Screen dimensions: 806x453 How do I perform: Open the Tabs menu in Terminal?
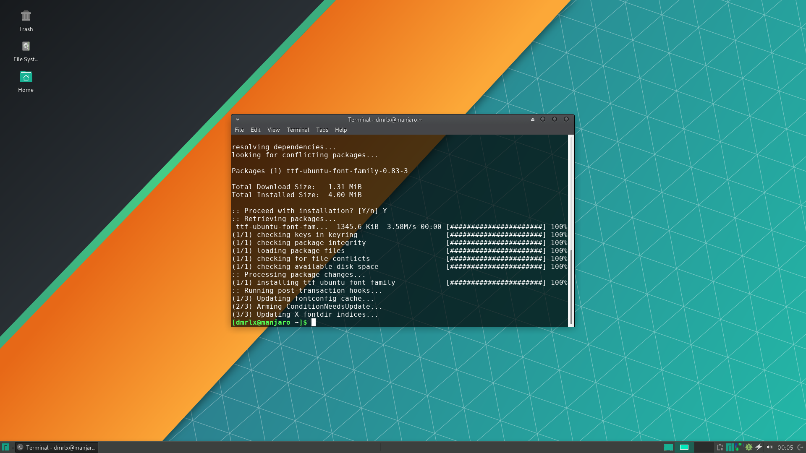coord(322,130)
